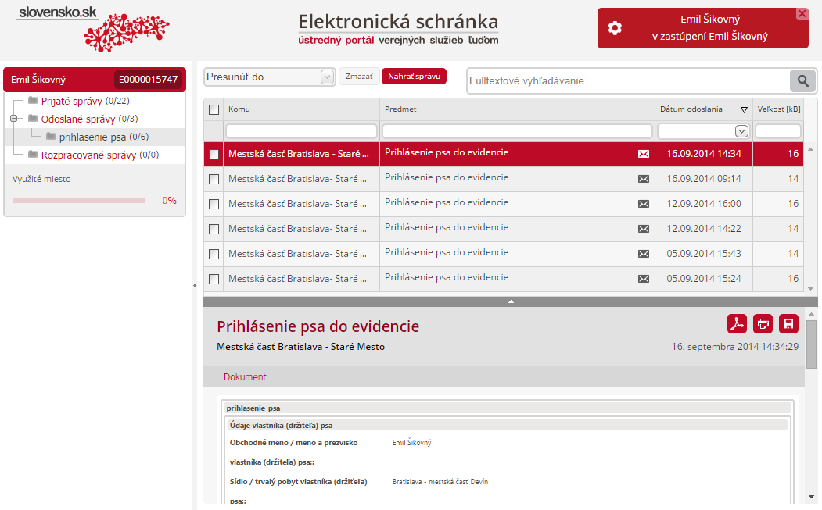
Task: Check the box for 12.09.2014 16:00 message
Action: [214, 204]
